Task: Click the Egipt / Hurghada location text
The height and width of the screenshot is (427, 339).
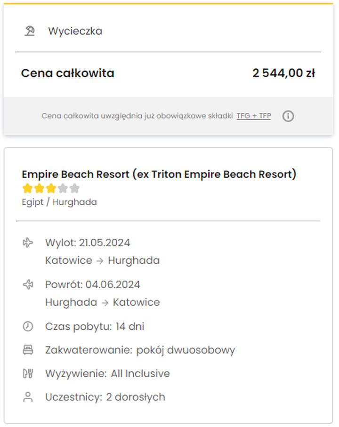Action: (59, 202)
